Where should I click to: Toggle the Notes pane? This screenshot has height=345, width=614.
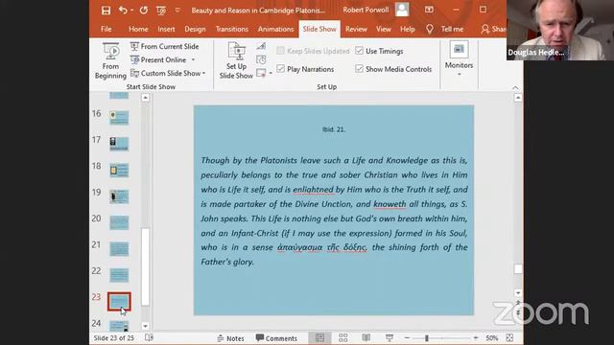pos(230,338)
